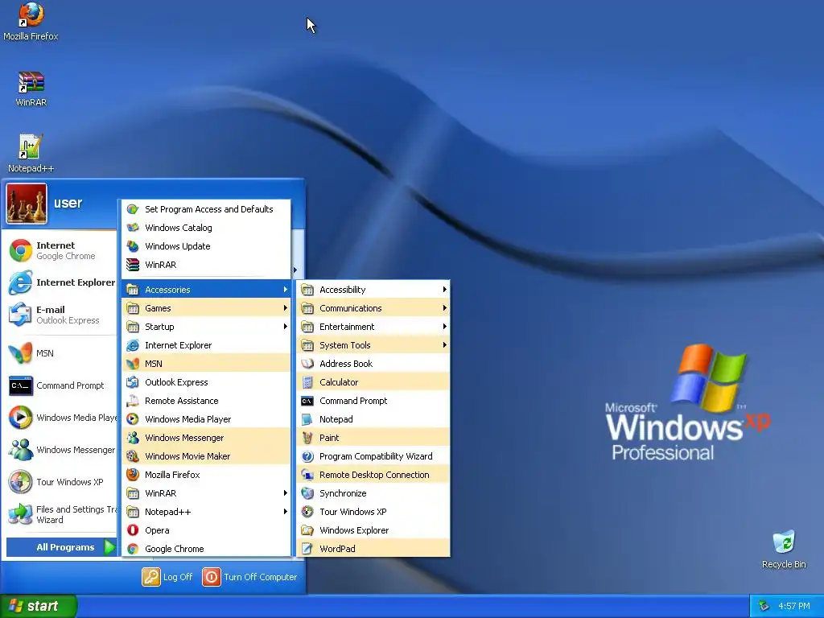Open Windows Update from programs list
The width and height of the screenshot is (824, 618).
(x=206, y=246)
